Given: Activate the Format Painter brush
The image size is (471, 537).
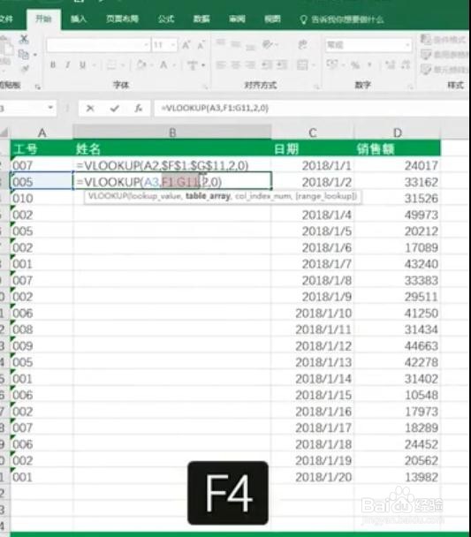Looking at the screenshot, I should point(25,69).
